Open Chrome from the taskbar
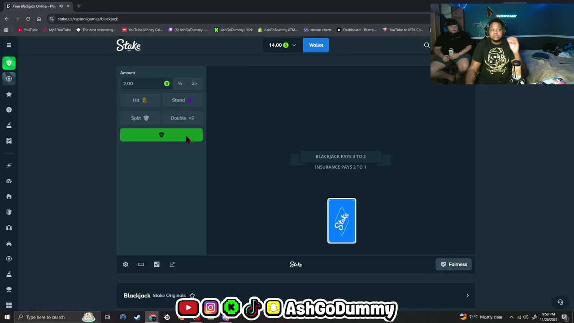Screen dimensions: 574x323 pos(152,317)
